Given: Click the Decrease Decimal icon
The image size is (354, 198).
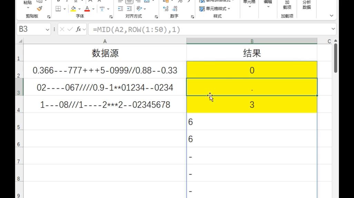Looking at the screenshot, I should 175,8.
